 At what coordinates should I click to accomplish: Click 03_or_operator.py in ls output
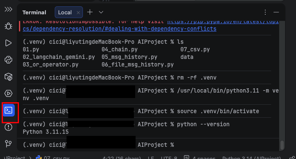pyautogui.click(x=51, y=64)
